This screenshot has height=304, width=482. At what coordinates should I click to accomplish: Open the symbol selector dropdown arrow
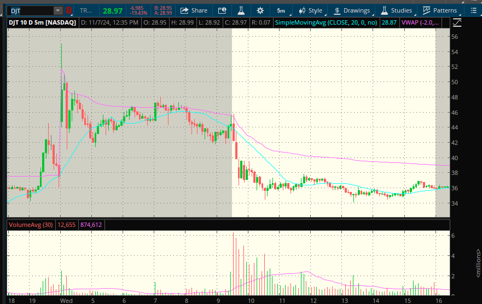pyautogui.click(x=58, y=11)
